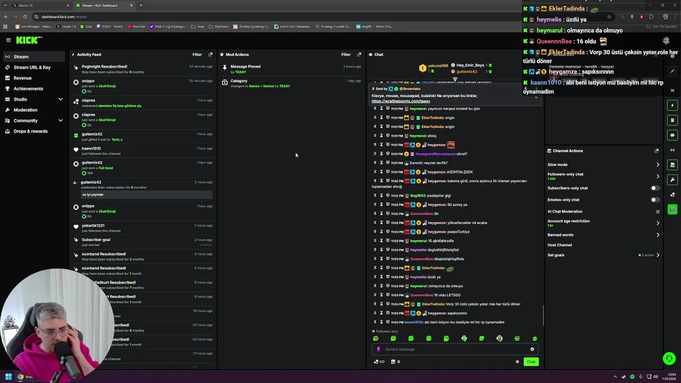Click the chat panel scrollbar
The height and width of the screenshot is (383, 681).
543,315
